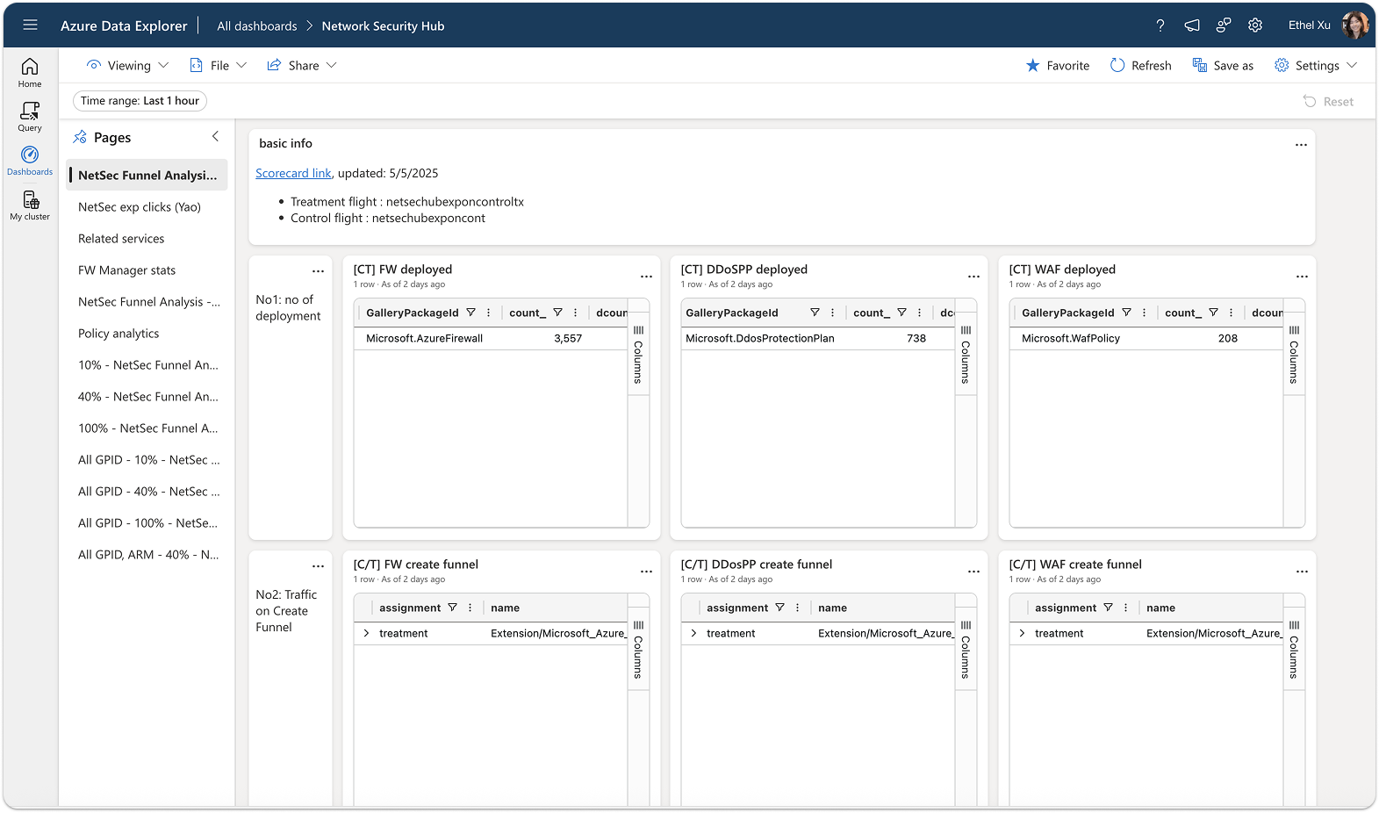Click the Save as button
Image resolution: width=1379 pixels, height=813 pixels.
click(1223, 66)
